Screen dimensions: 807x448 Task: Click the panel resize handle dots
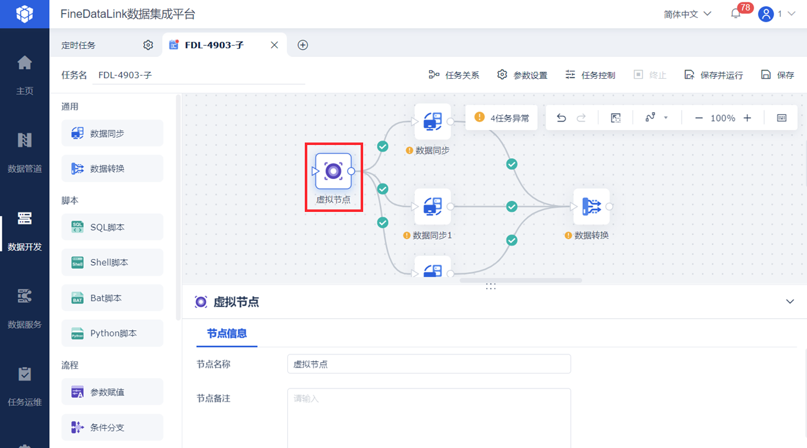490,286
